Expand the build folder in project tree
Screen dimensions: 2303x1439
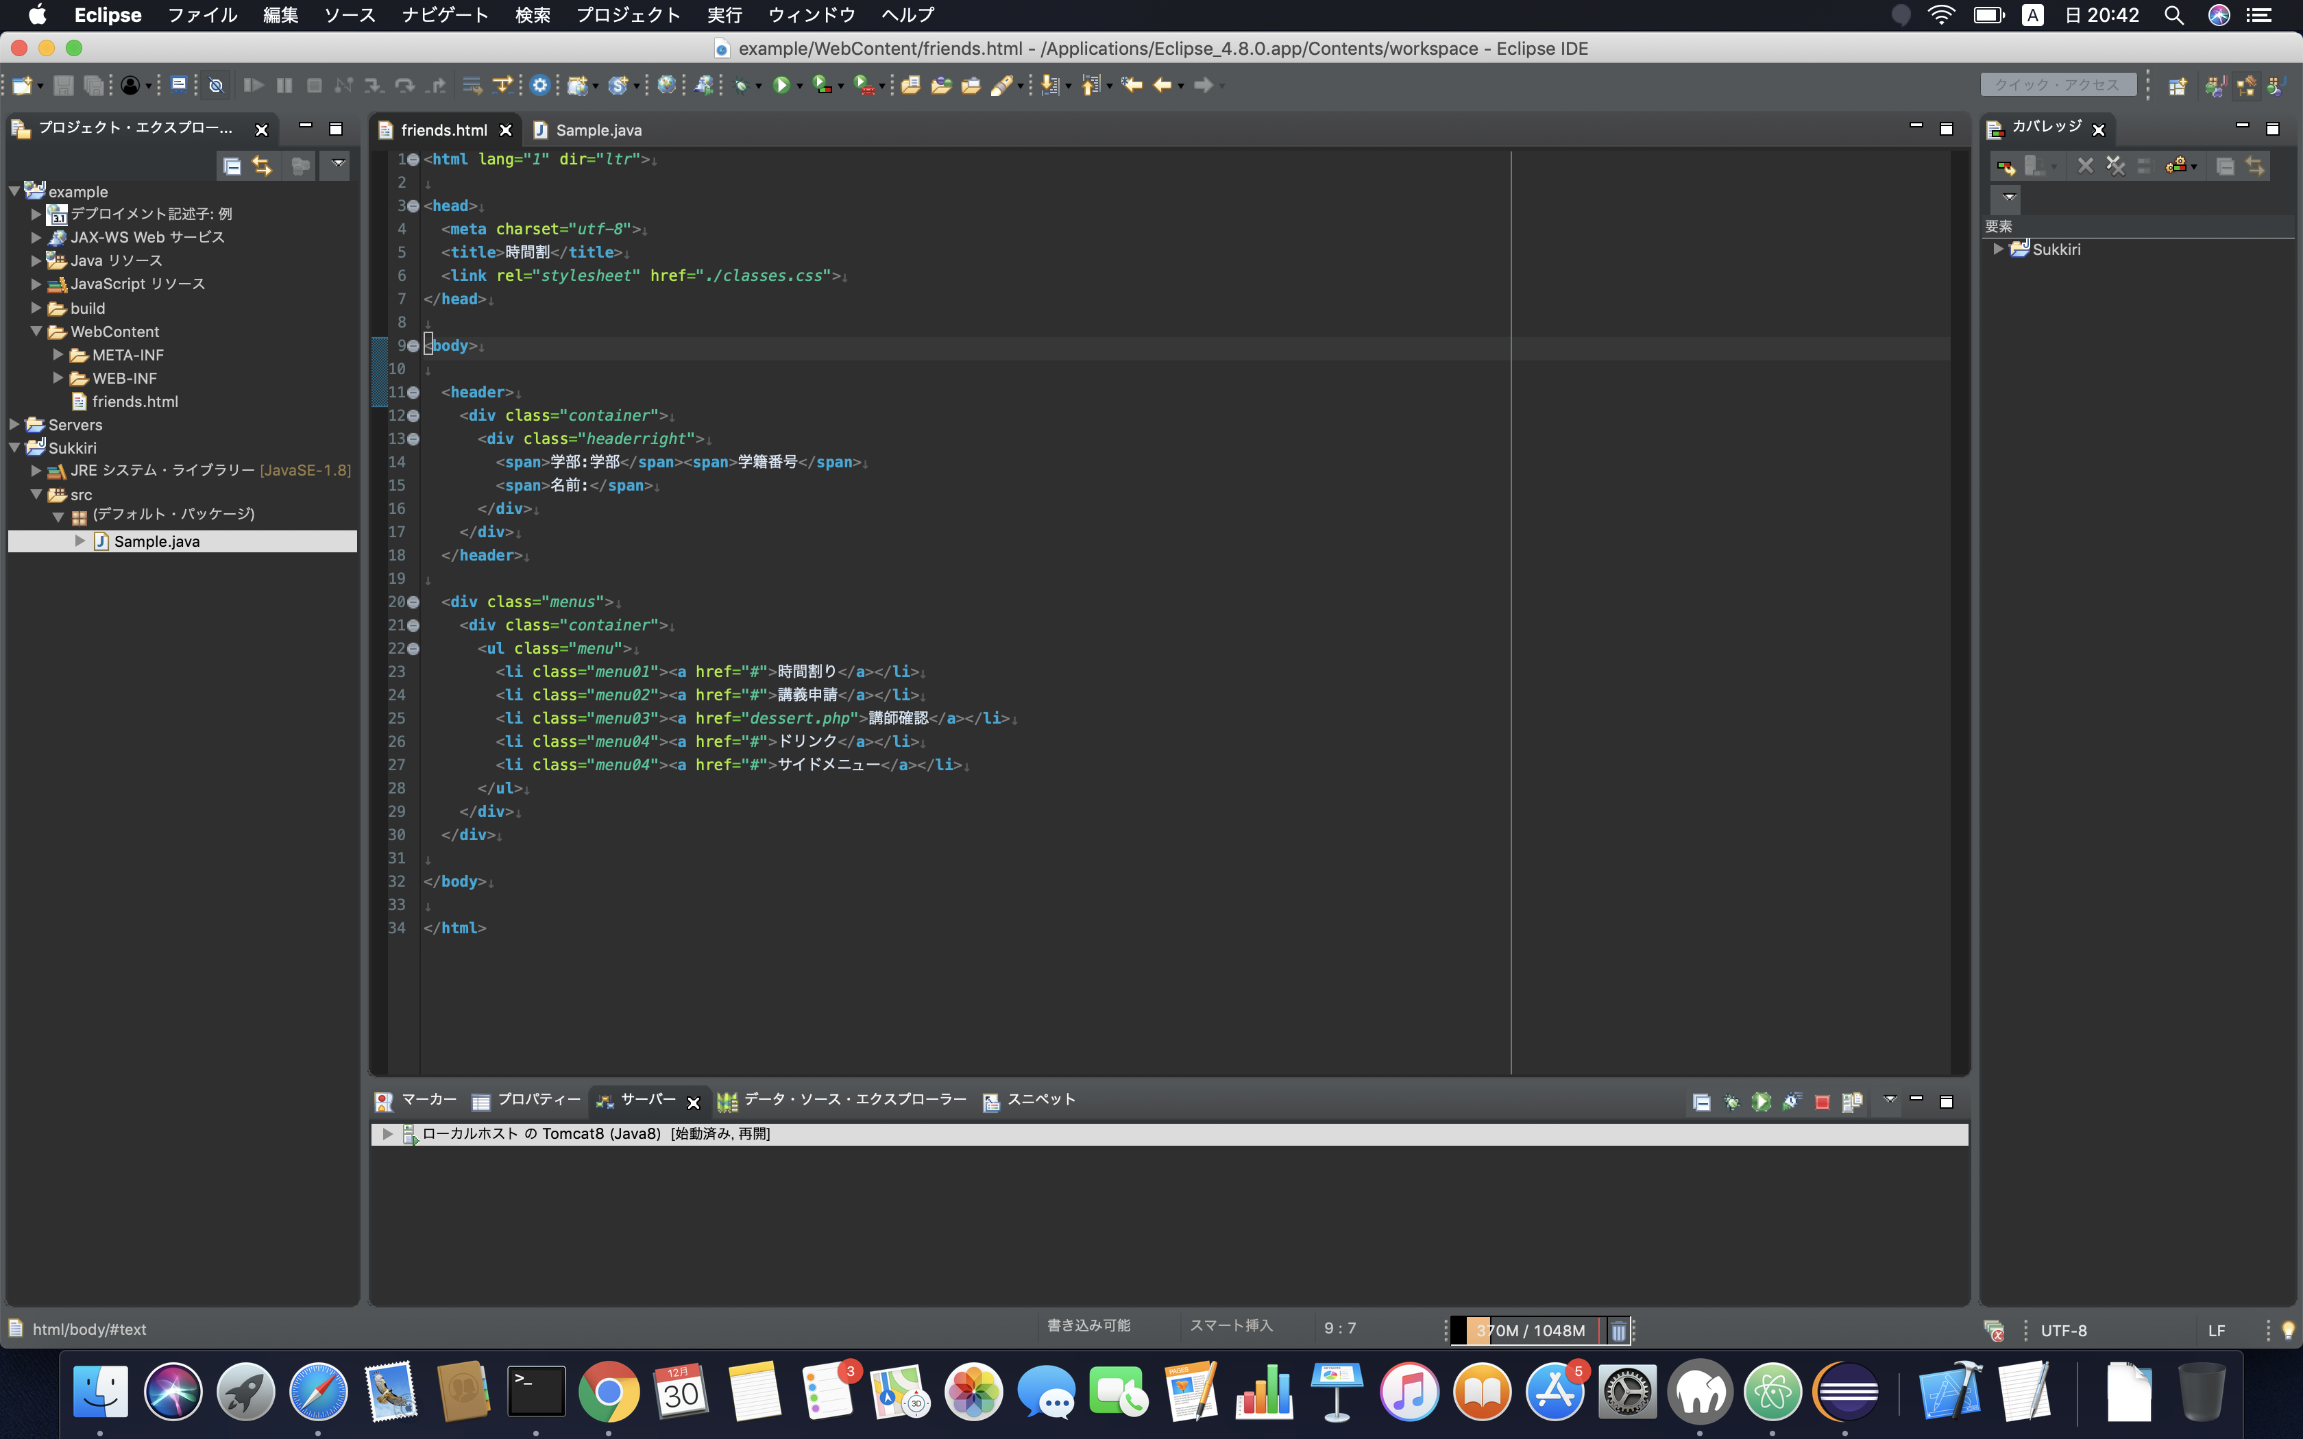36,308
